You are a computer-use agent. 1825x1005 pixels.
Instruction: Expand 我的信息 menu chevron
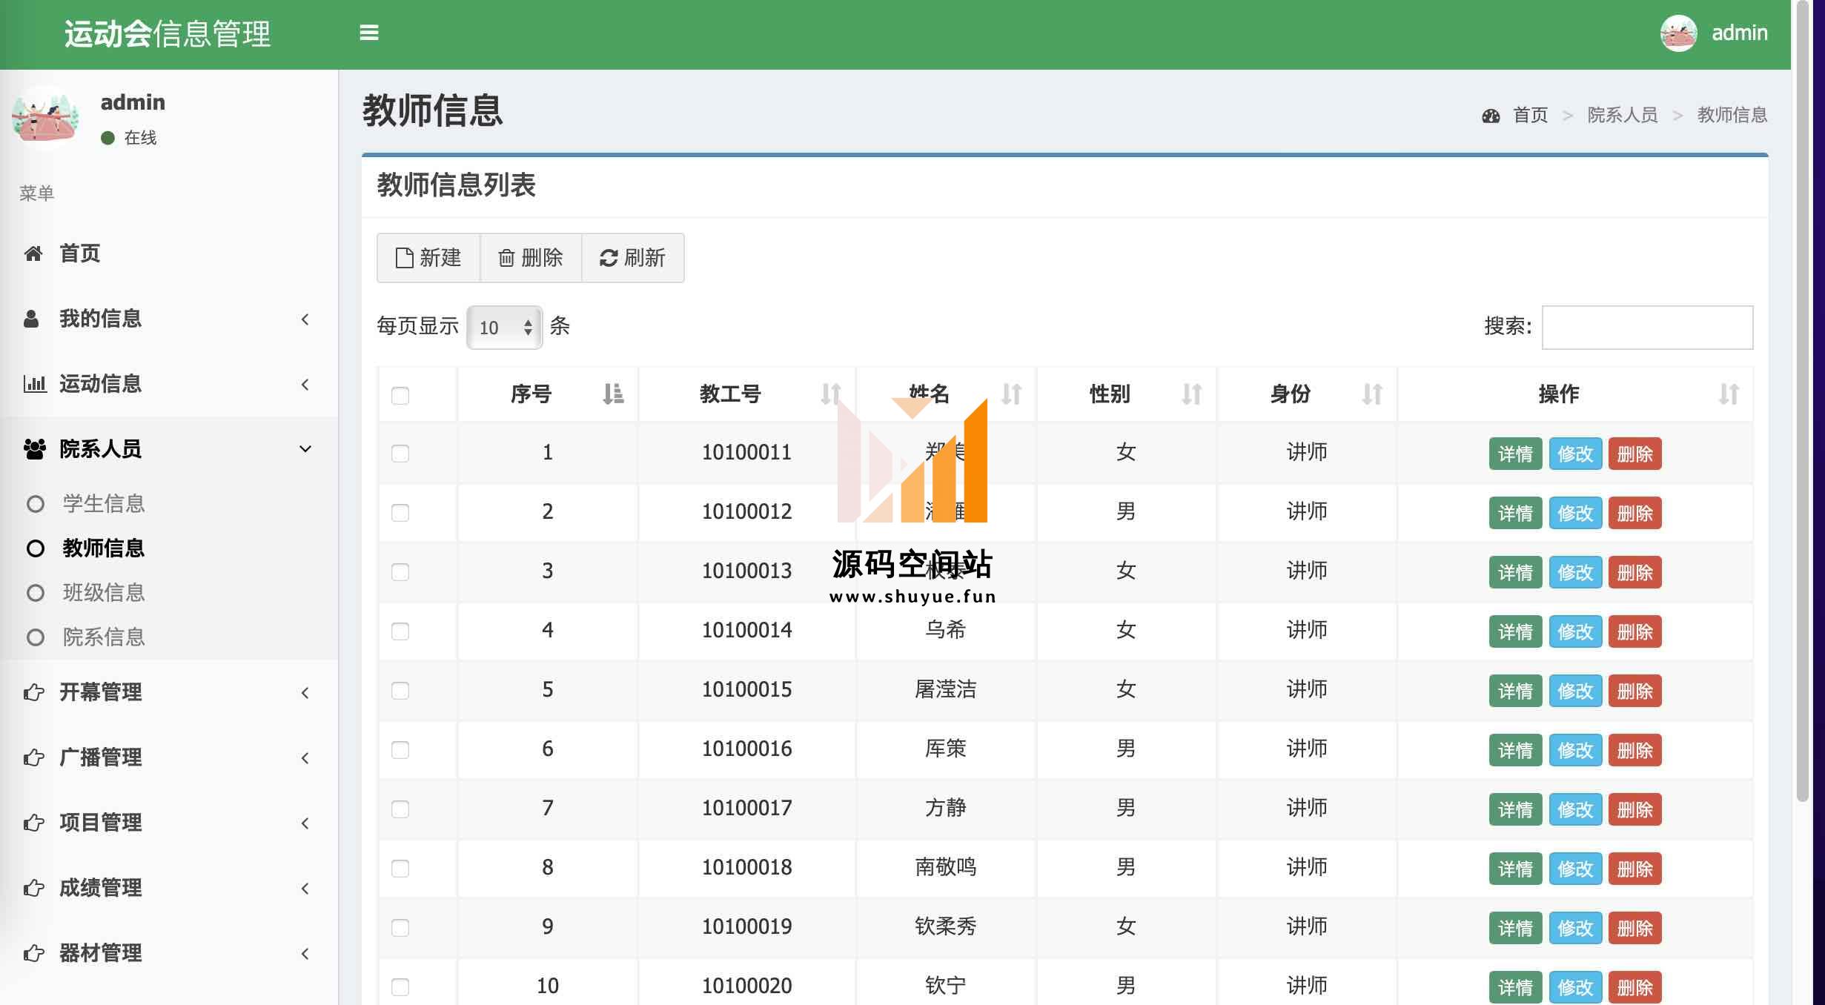[305, 319]
